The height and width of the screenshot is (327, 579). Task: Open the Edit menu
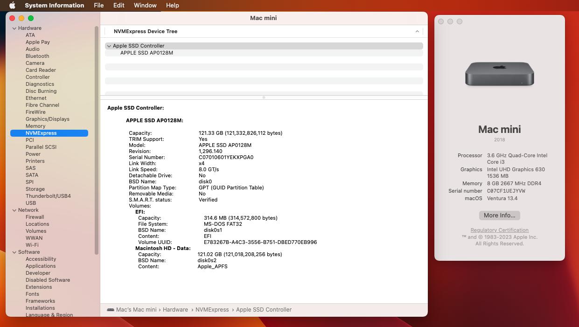pyautogui.click(x=119, y=5)
